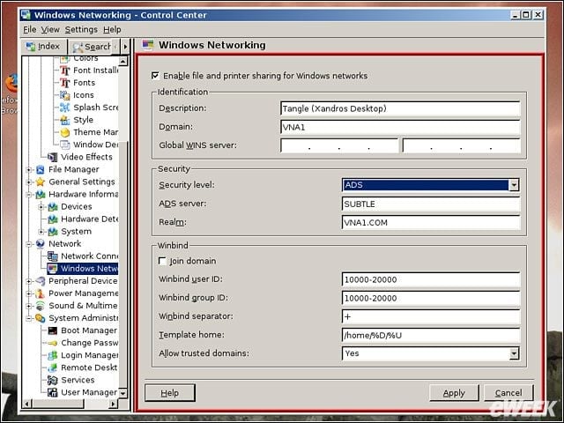
Task: Click the Fonts tree icon
Action: [x=64, y=83]
